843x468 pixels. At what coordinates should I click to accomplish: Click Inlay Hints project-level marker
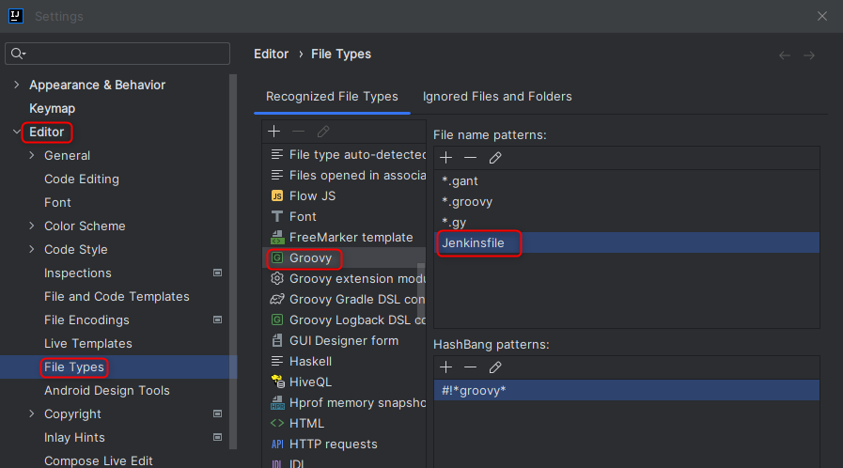coord(218,437)
